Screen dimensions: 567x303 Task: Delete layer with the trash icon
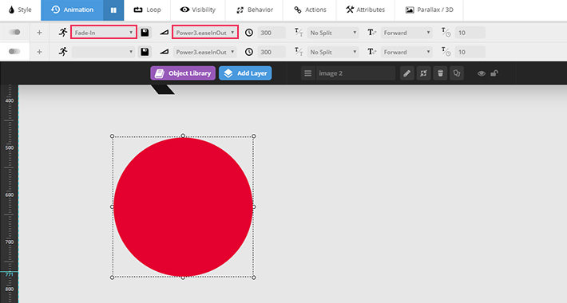tap(440, 73)
